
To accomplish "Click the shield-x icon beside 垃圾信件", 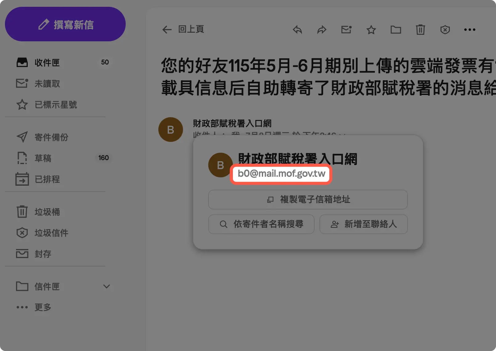I will click(x=22, y=233).
